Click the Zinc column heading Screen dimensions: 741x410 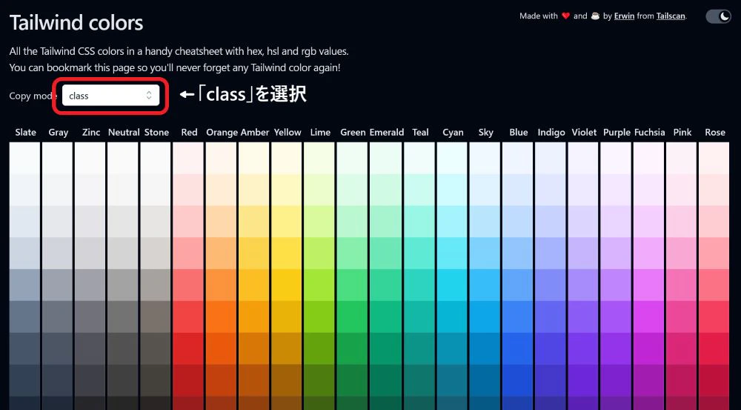tap(90, 133)
